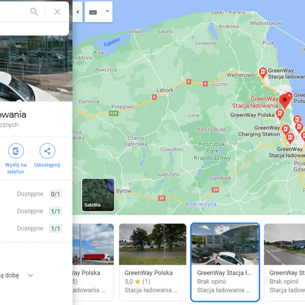Click red GreenWay Stacja ładowania map label
The image size is (305, 305).
tap(255, 102)
